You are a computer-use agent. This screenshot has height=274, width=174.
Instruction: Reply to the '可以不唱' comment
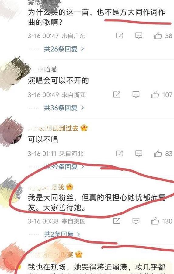[x=139, y=154]
